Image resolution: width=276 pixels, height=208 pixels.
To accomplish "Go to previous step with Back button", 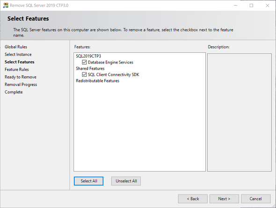I will (193, 199).
